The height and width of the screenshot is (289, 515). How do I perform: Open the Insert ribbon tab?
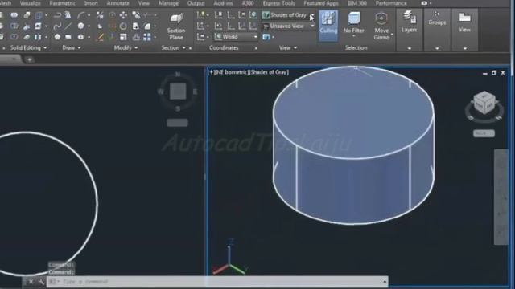click(x=91, y=3)
